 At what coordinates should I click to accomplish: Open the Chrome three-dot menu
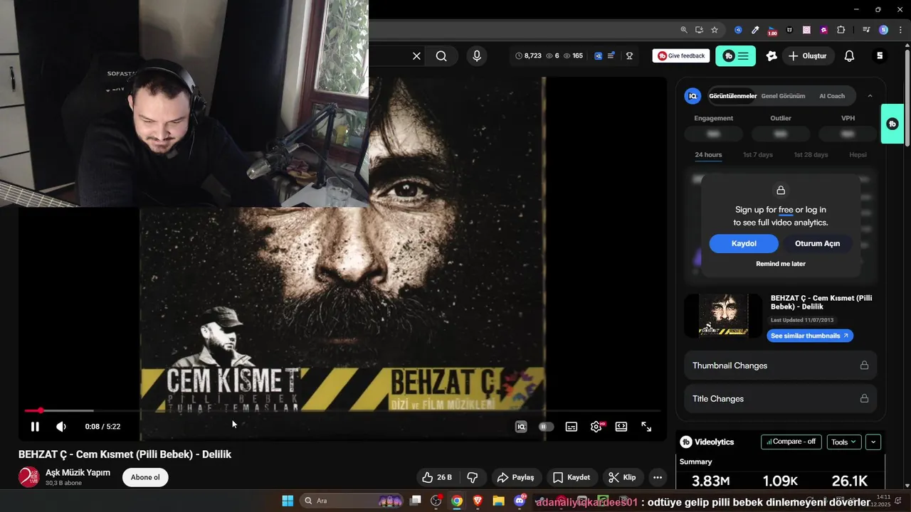[x=900, y=30]
